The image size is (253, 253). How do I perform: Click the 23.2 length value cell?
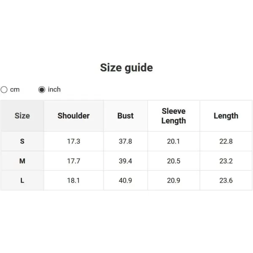pos(226,161)
